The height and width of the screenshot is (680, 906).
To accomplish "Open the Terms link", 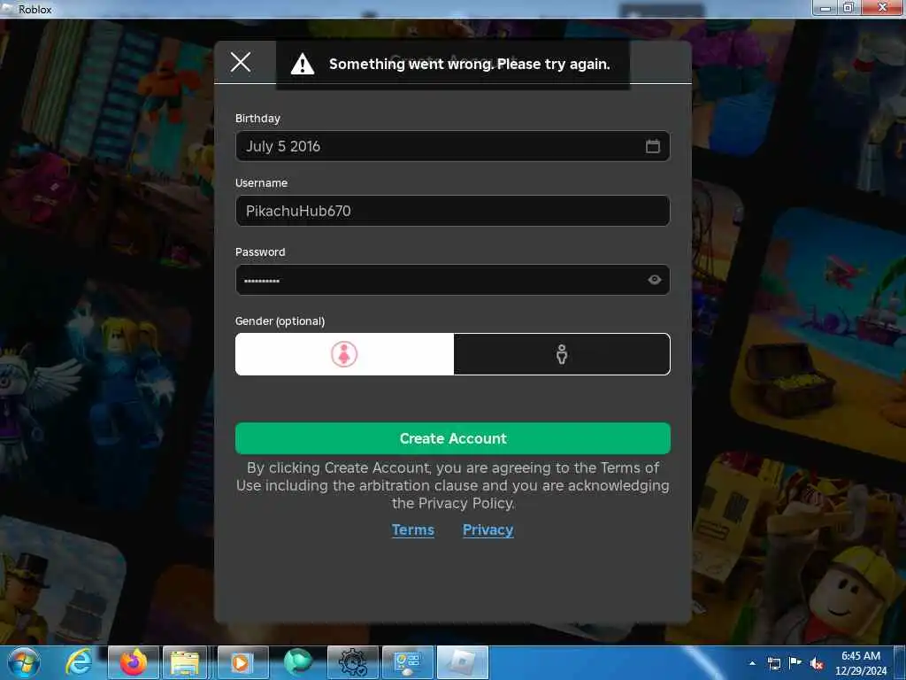I will coord(412,529).
